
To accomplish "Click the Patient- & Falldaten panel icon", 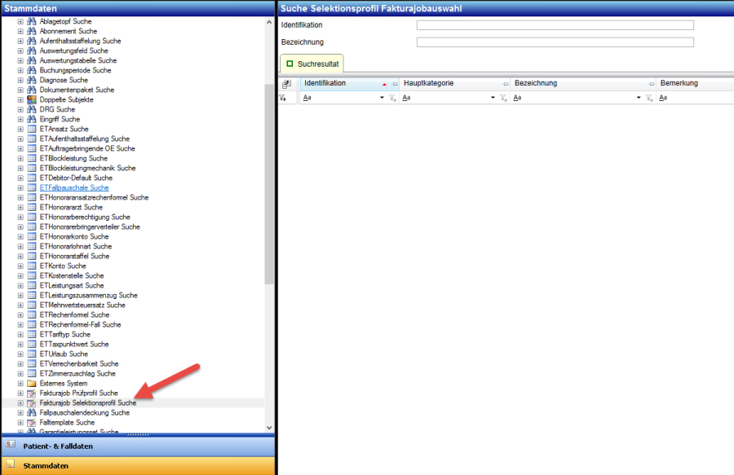I will pos(11,445).
